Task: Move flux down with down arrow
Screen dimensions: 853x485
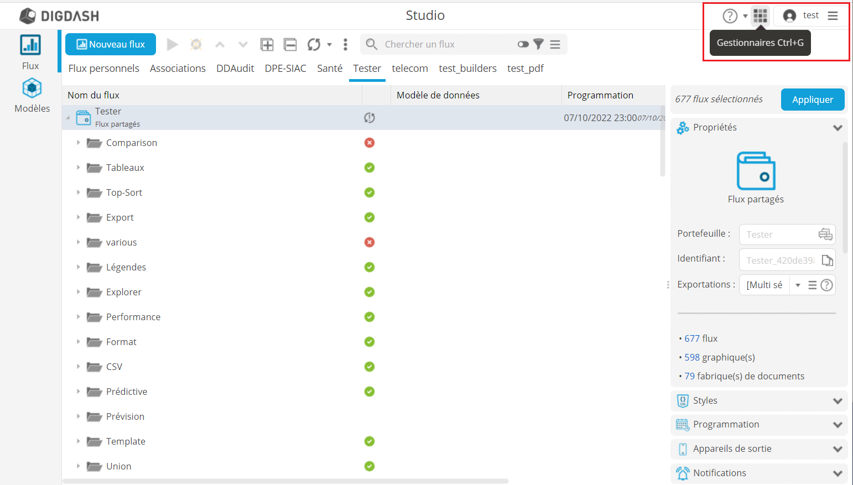Action: [x=243, y=44]
